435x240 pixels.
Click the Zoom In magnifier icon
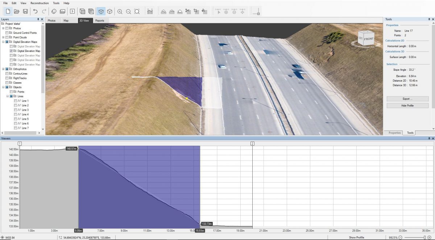pyautogui.click(x=119, y=11)
